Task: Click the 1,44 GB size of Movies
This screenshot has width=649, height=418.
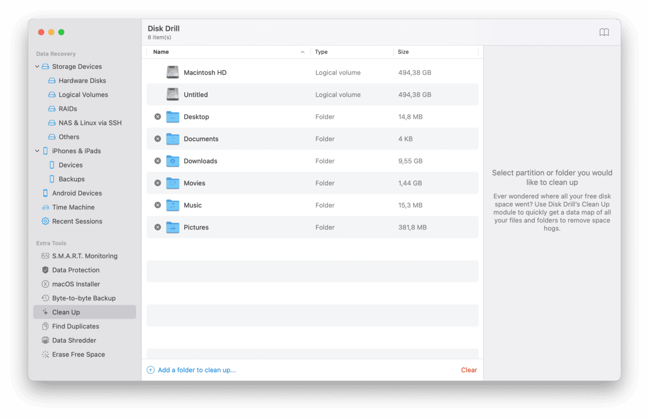Action: [410, 183]
